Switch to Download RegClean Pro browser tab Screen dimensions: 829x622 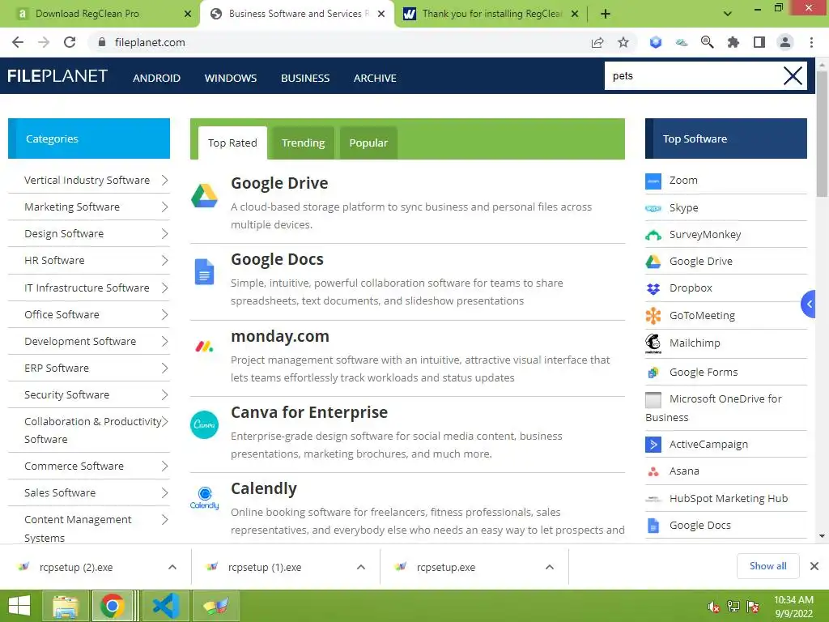pos(100,14)
